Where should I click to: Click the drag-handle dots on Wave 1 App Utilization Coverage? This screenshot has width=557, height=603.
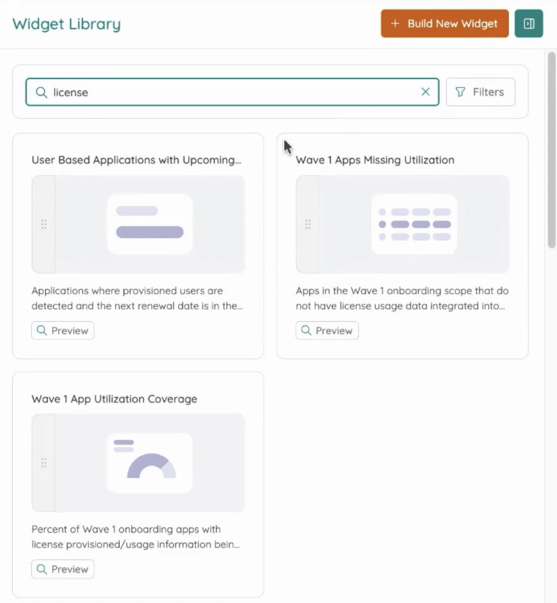[44, 463]
